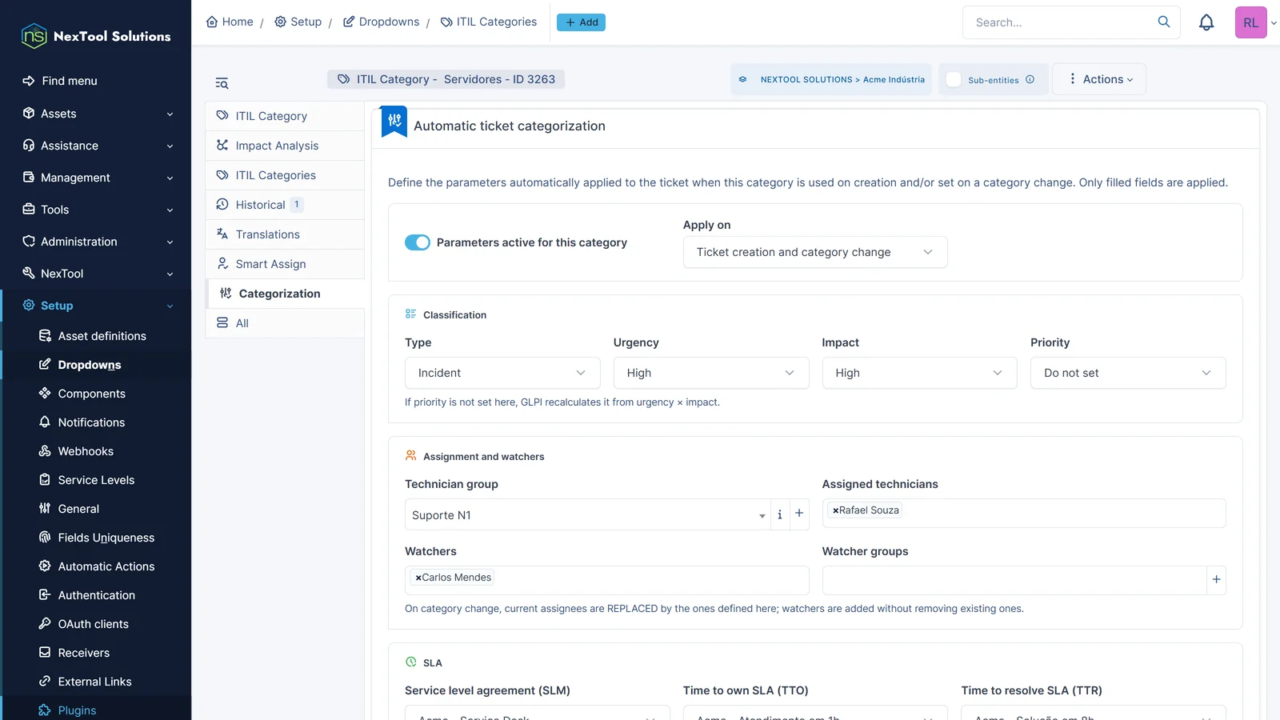
Task: Click the Automatic ticket categorization header icon
Action: [394, 122]
